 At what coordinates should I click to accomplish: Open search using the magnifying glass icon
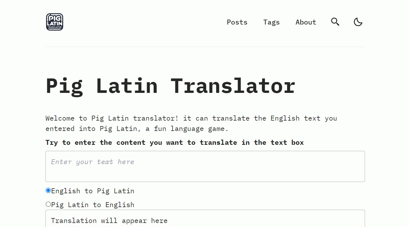pos(335,22)
